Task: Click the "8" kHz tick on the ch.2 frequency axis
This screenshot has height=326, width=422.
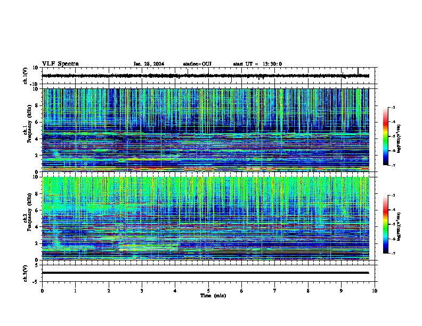Action: (x=37, y=194)
